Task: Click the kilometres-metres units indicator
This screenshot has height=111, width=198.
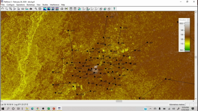Action: tap(177, 105)
